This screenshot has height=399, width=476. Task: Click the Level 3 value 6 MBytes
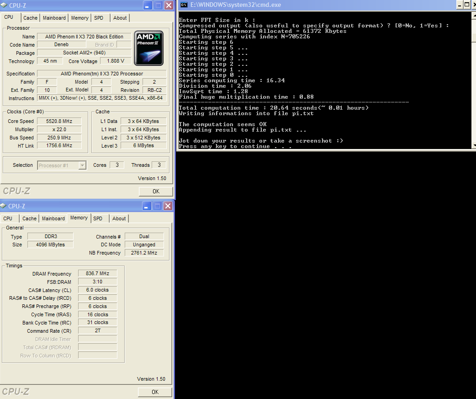[143, 145]
